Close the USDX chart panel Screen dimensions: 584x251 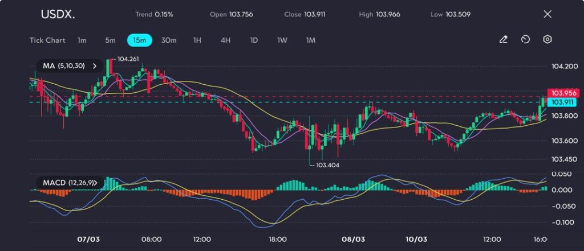(547, 14)
